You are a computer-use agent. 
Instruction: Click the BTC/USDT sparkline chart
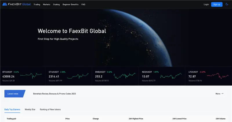click(31, 75)
